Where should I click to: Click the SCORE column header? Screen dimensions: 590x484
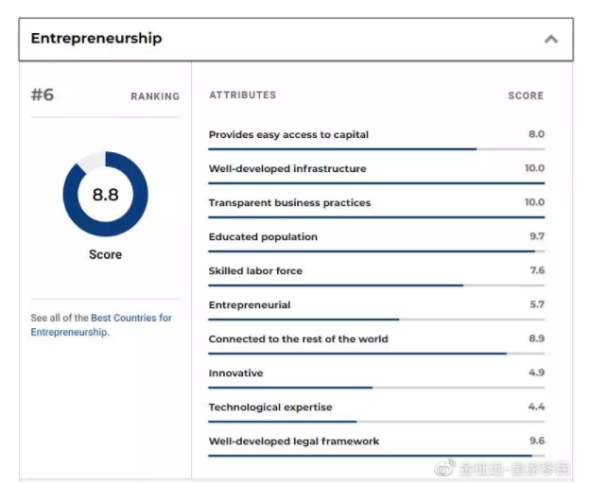526,95
